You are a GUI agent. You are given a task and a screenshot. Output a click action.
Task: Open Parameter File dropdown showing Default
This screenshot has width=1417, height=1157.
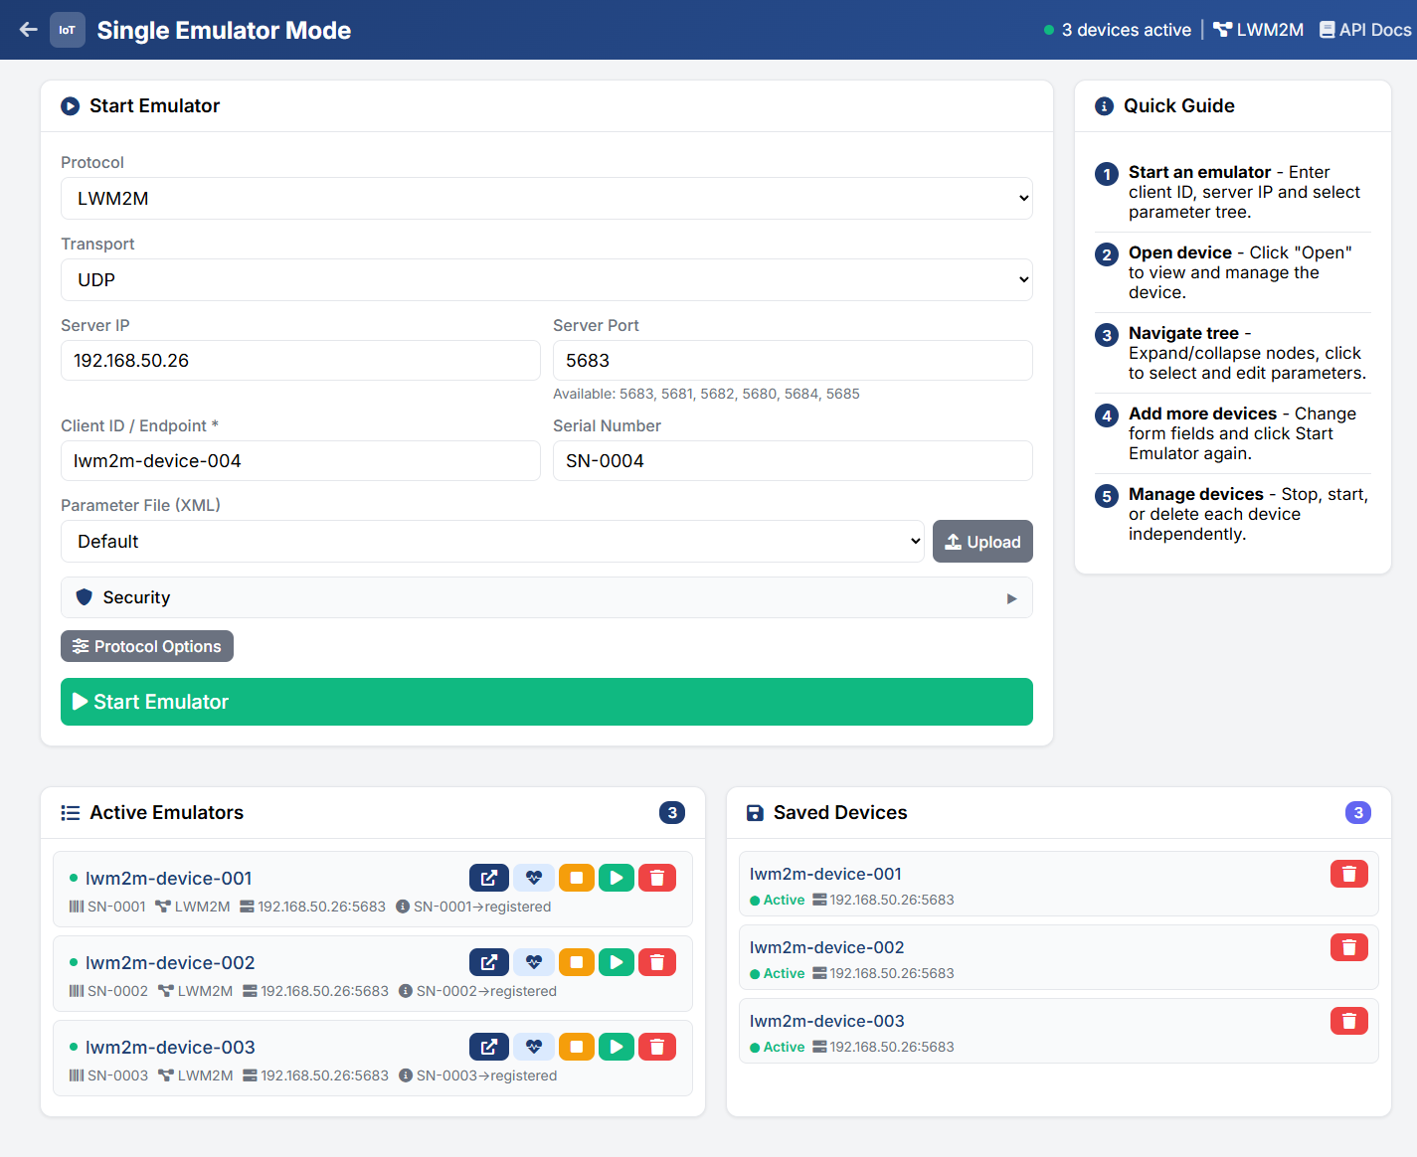[492, 542]
